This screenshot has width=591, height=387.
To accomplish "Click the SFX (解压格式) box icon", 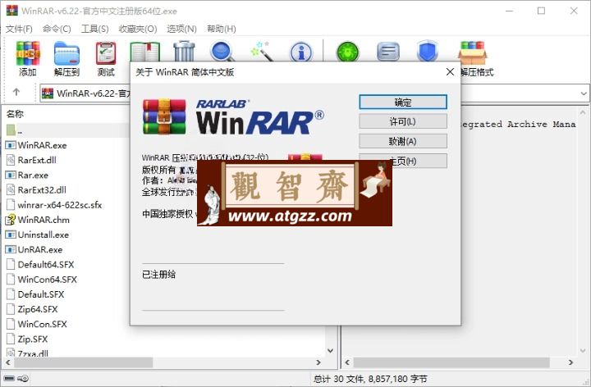I will tap(473, 52).
